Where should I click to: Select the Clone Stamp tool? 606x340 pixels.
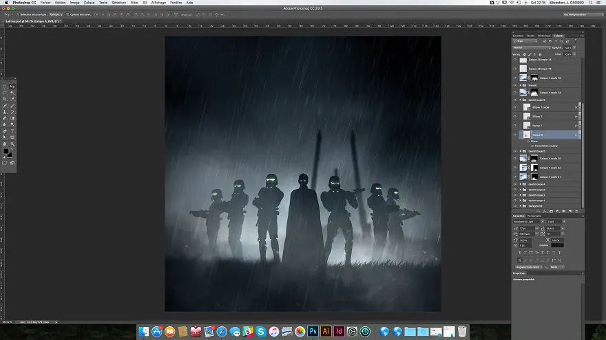pyautogui.click(x=5, y=112)
